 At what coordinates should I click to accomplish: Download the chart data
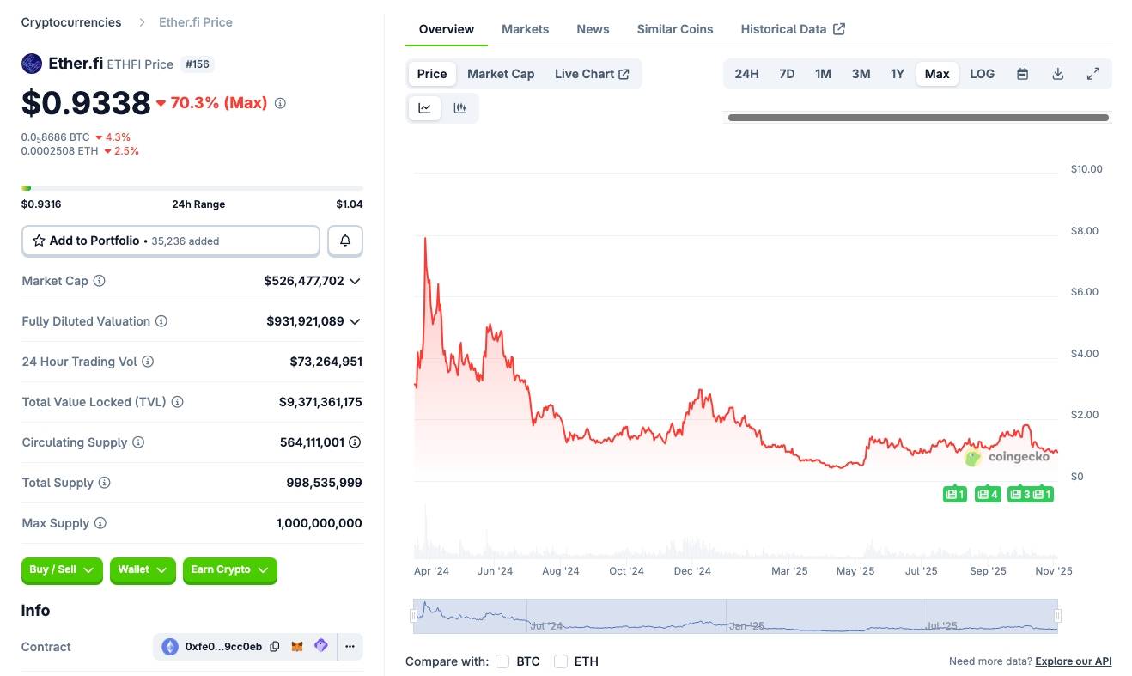[1058, 74]
